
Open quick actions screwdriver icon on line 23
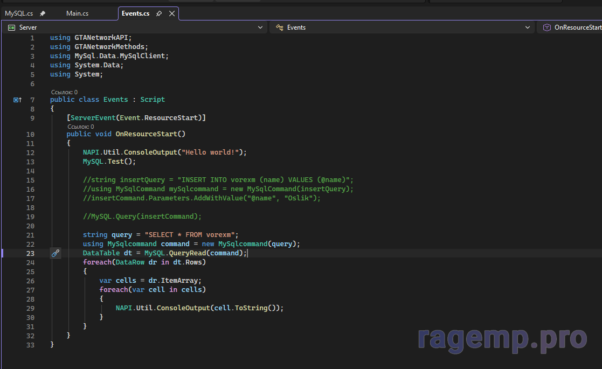coord(56,253)
